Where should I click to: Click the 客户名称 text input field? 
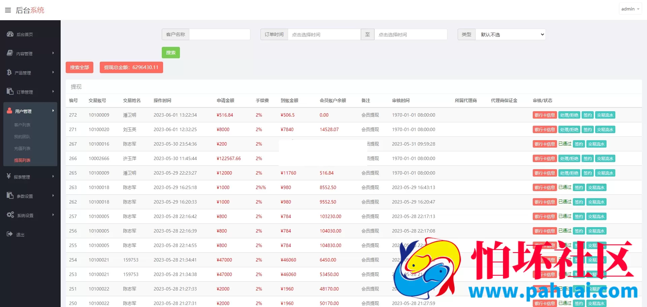[x=219, y=34]
